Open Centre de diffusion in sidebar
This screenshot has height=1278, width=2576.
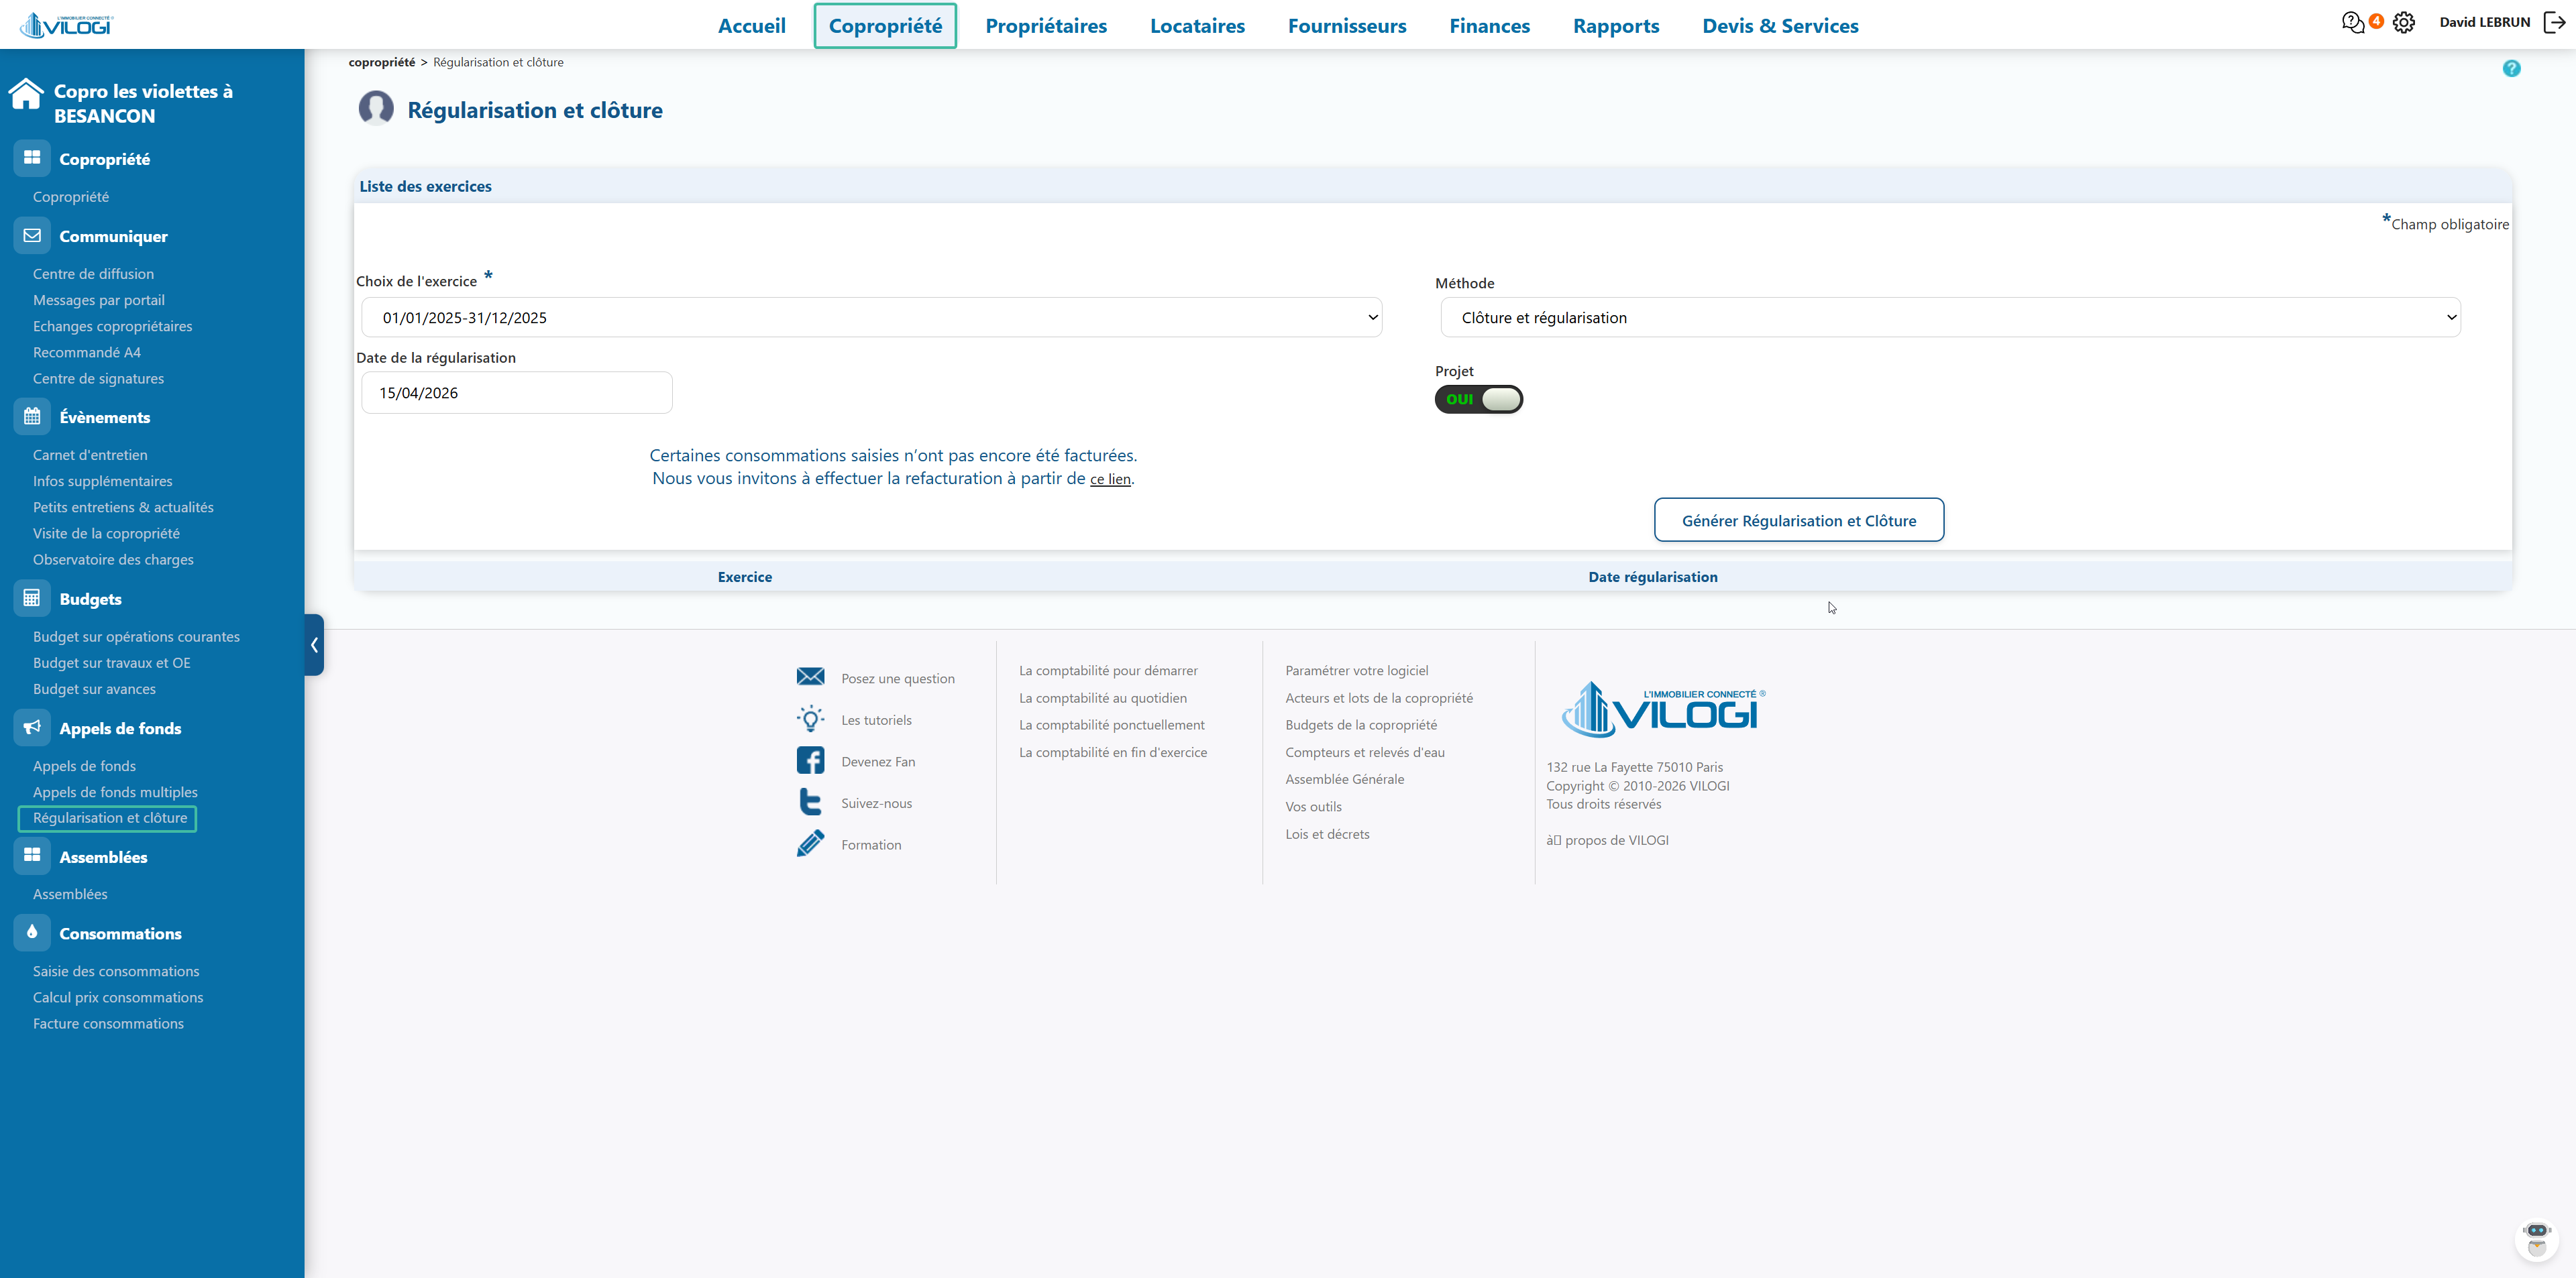[93, 273]
